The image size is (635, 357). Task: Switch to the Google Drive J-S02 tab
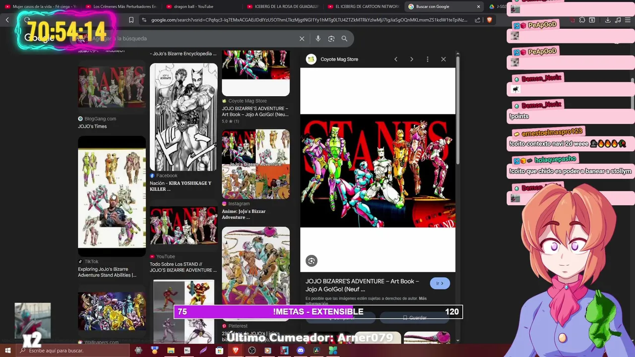[497, 6]
